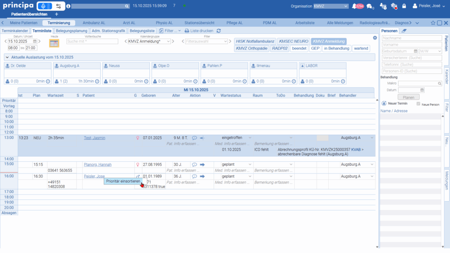Toggle the 'wartend' status filter
Screen dimensions: 450x253
click(x=361, y=48)
